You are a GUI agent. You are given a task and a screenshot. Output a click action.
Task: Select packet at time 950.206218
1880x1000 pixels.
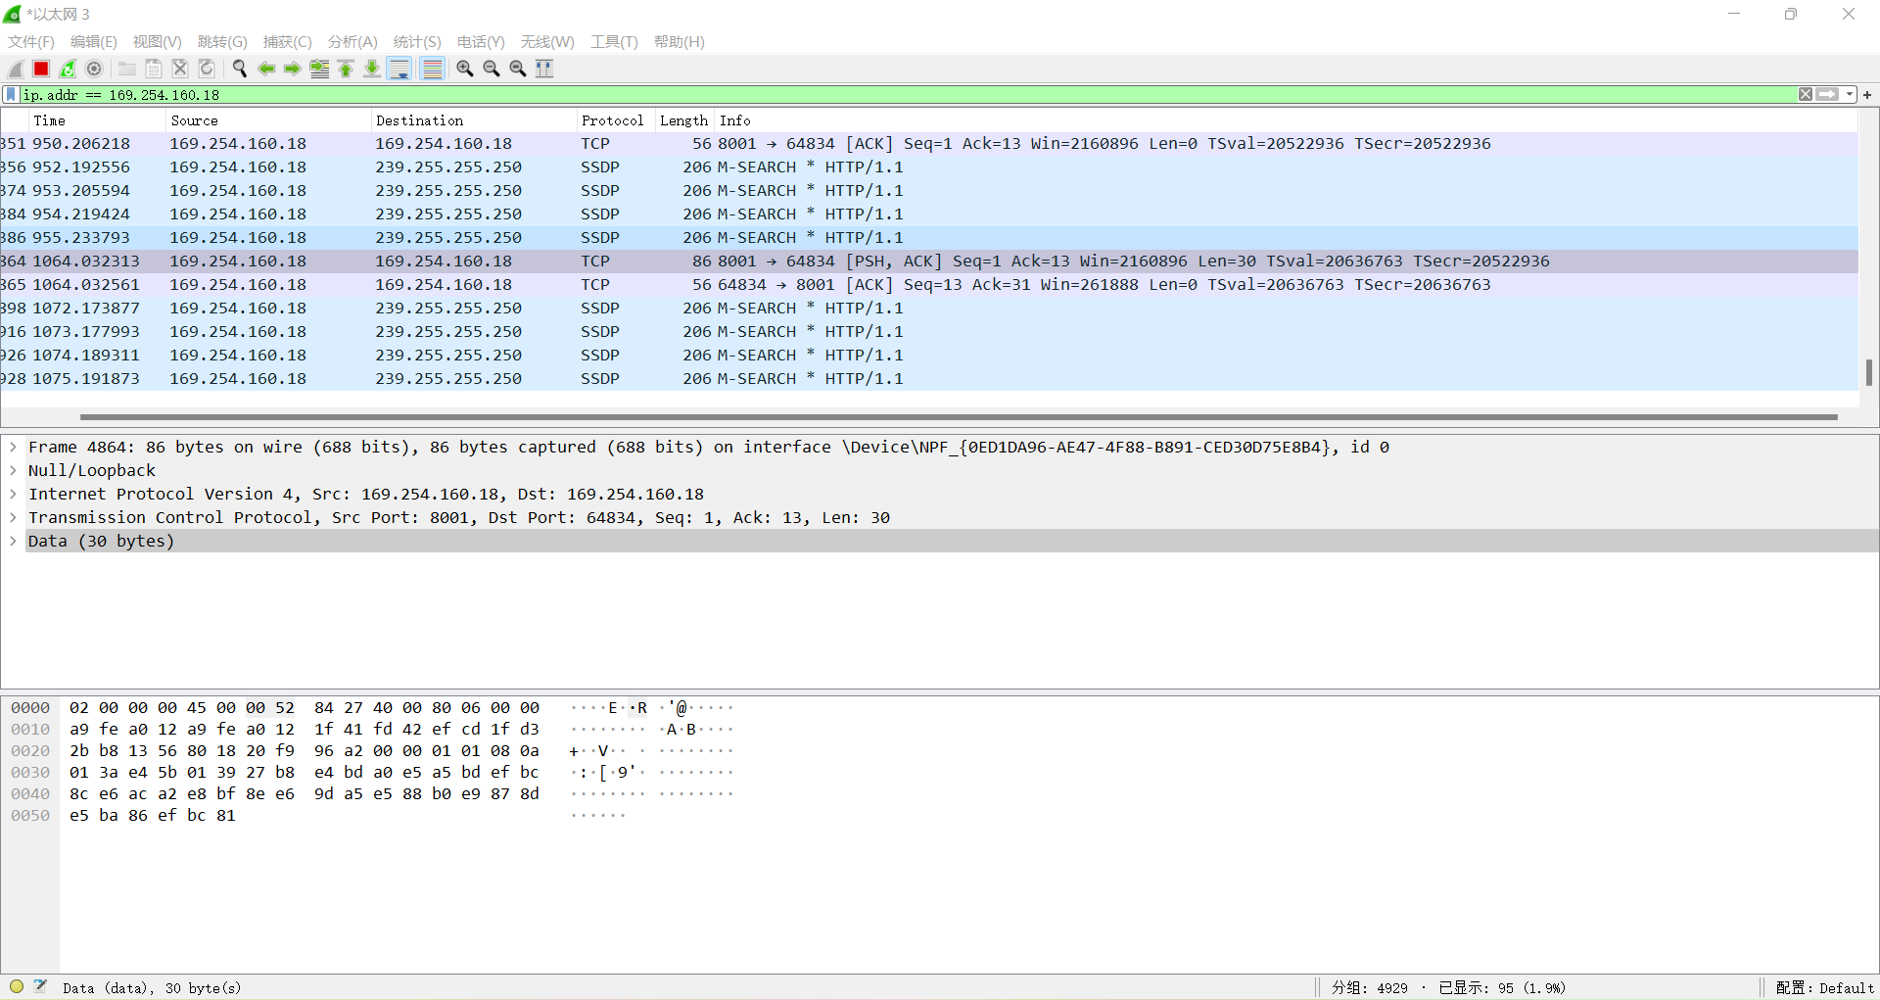(x=928, y=144)
